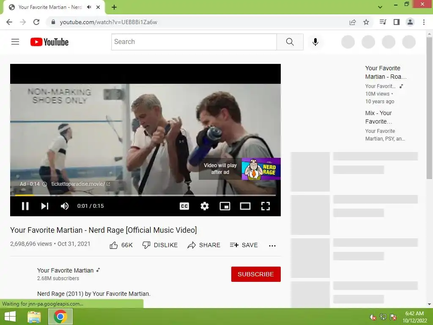This screenshot has height=325, width=433.
Task: Click the address bar URL
Action: coord(108,22)
